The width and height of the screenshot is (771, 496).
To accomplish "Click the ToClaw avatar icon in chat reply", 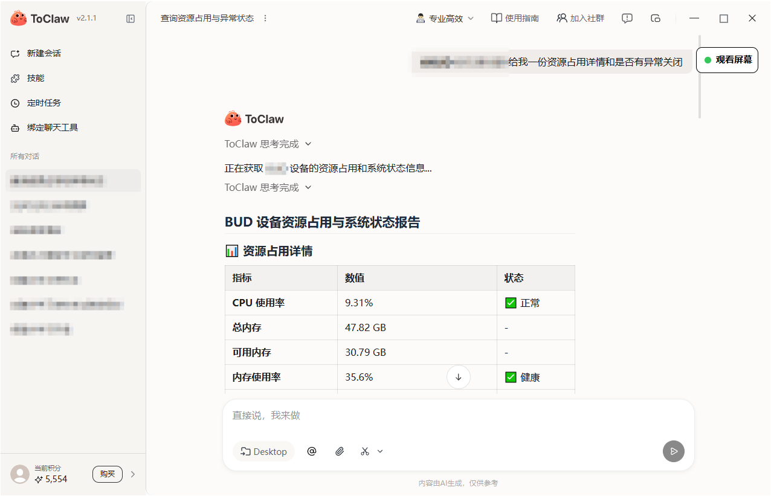I will 233,118.
